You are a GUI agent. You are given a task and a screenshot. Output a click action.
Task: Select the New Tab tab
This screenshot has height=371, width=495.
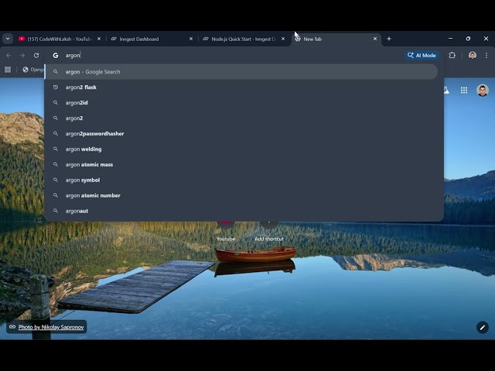tap(336, 39)
